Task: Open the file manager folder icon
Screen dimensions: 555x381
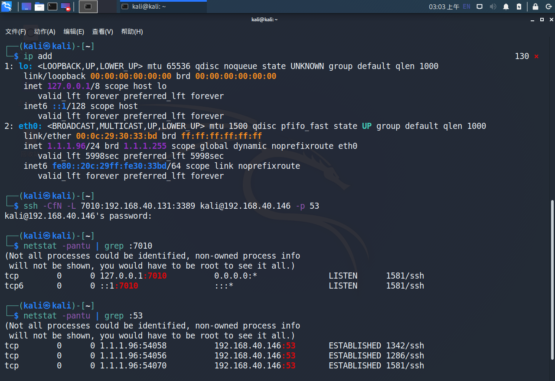Action: coord(39,7)
